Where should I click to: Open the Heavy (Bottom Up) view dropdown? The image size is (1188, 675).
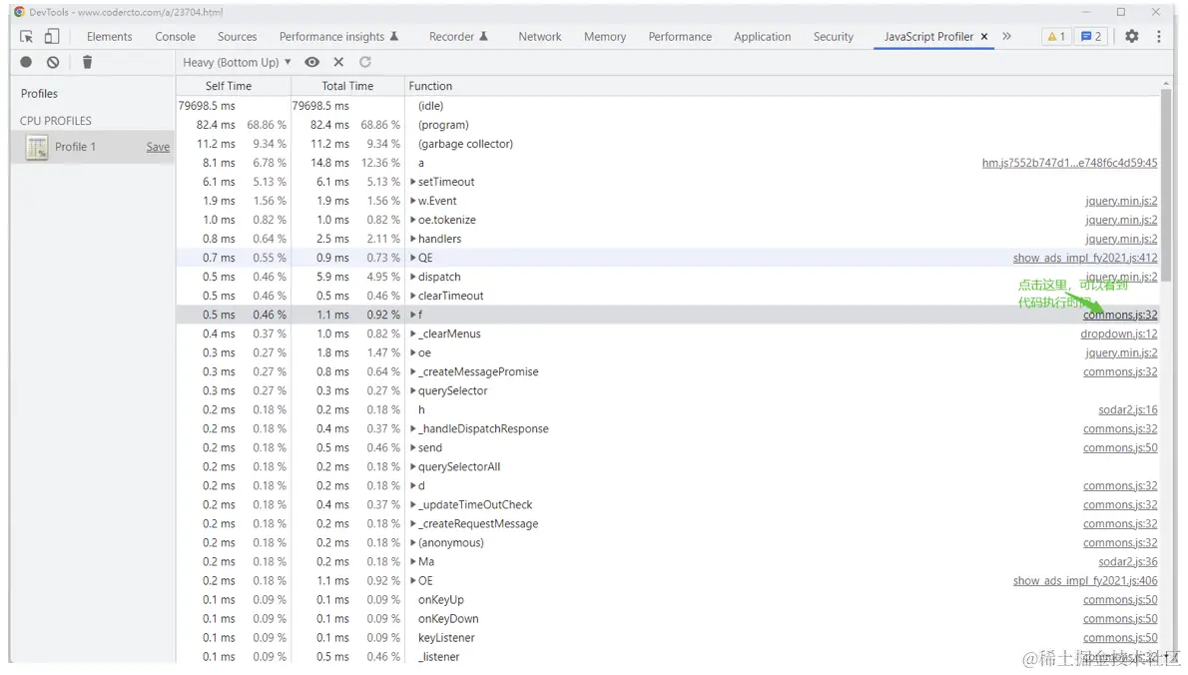(x=237, y=62)
